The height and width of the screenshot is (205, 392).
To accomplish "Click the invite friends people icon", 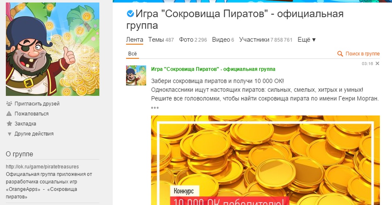I will click(x=9, y=104).
